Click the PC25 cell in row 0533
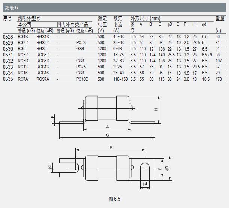The image size is (229, 208). (x=81, y=67)
